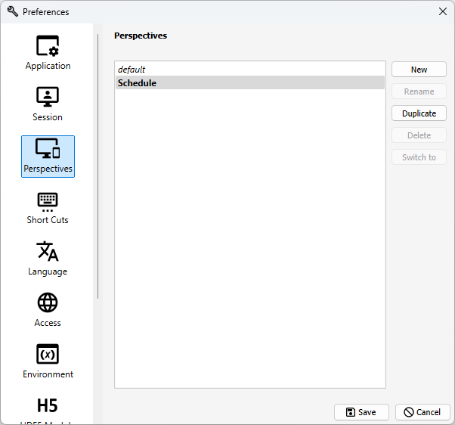Select the Environment variable icon

tap(48, 354)
